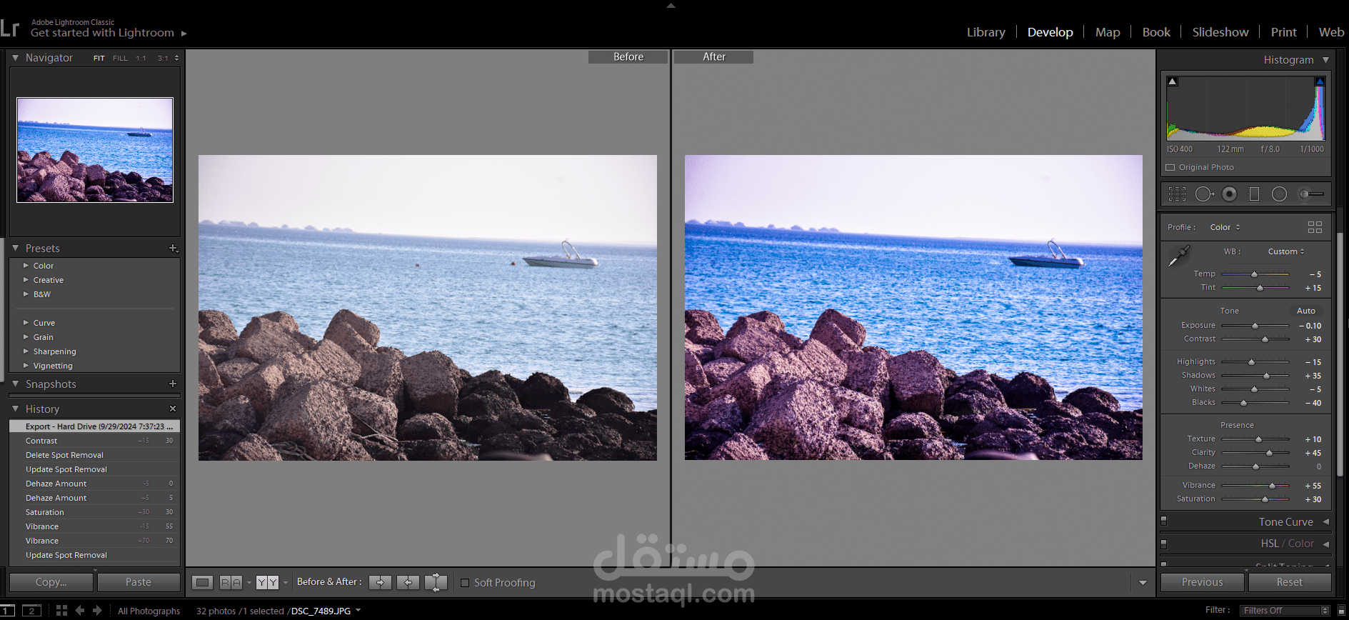Image resolution: width=1349 pixels, height=620 pixels.
Task: Expand the Snapshots panel
Action: (15, 384)
